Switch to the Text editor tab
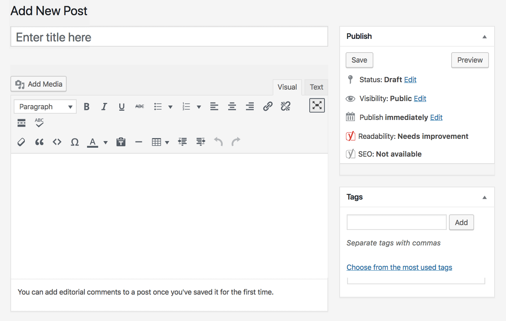506x321 pixels. [x=316, y=87]
